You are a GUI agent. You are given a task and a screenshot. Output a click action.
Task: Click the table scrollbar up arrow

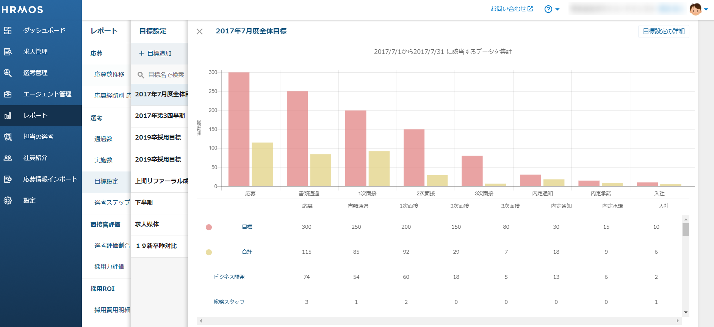pos(686,220)
